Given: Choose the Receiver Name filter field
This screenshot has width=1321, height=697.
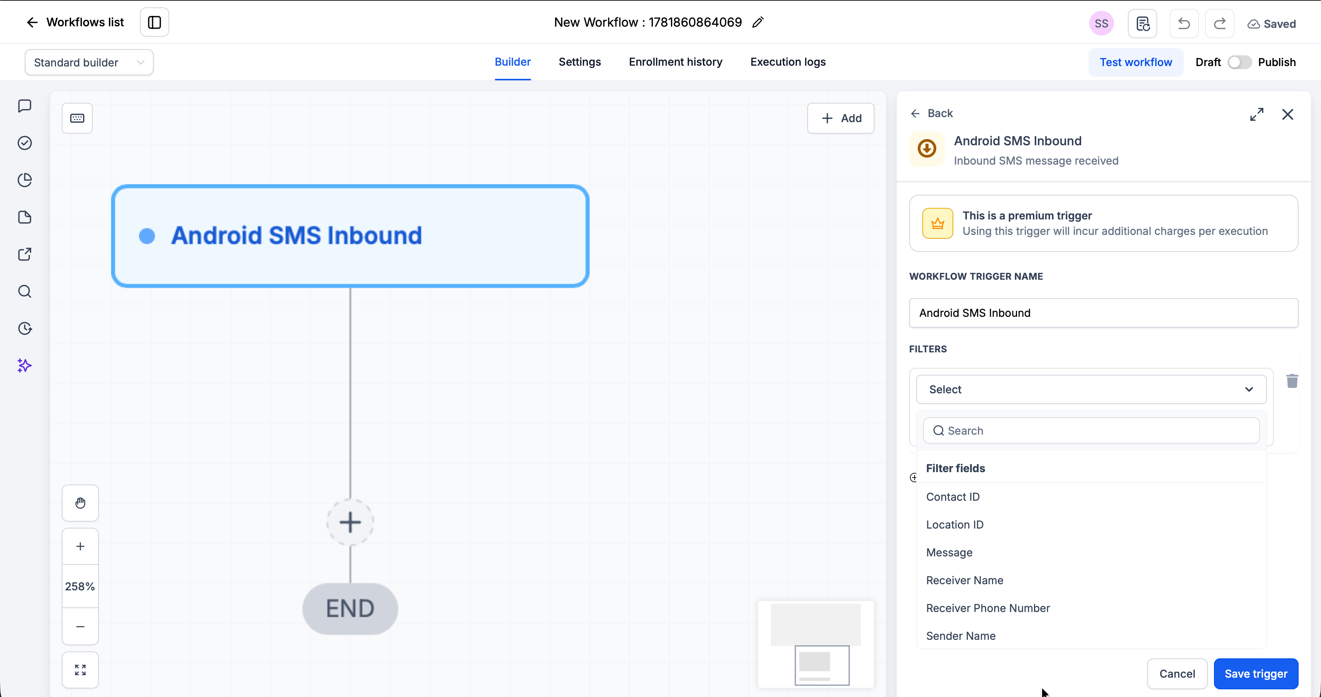Looking at the screenshot, I should tap(1091, 580).
